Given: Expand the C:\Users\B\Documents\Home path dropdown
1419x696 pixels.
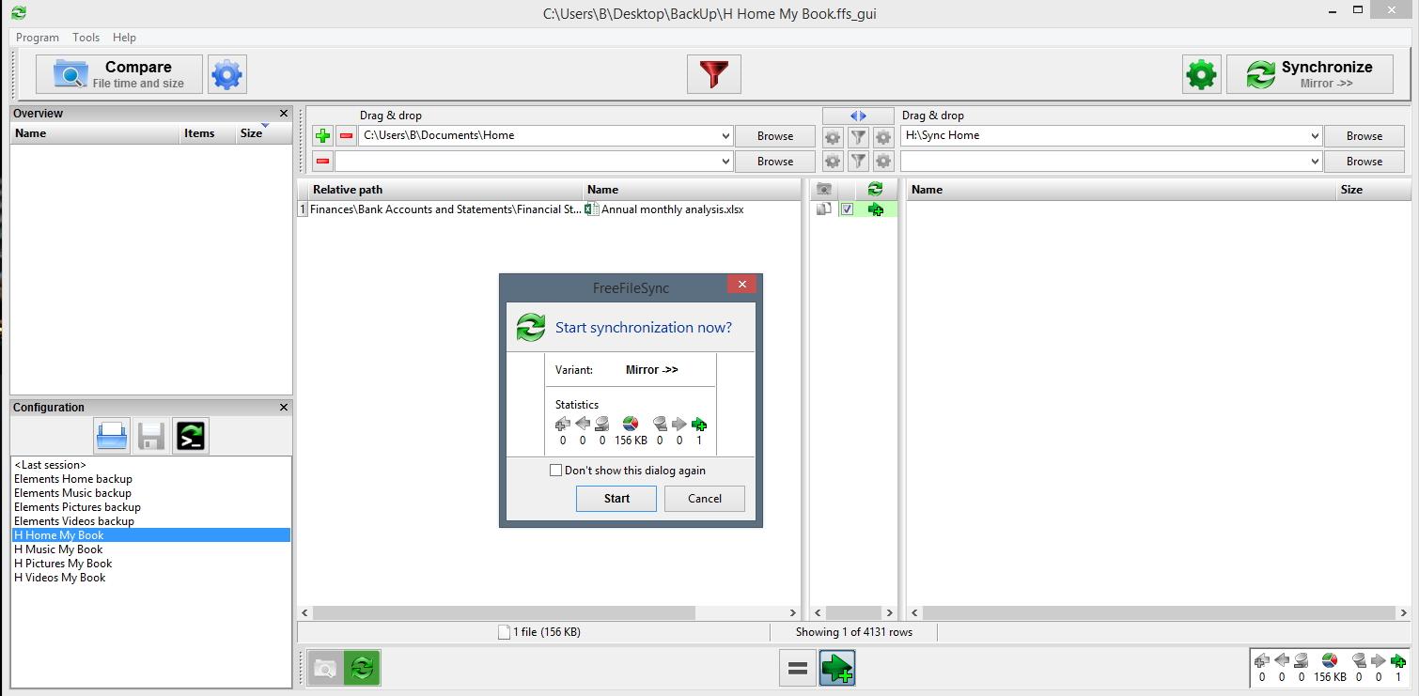Looking at the screenshot, I should point(725,136).
